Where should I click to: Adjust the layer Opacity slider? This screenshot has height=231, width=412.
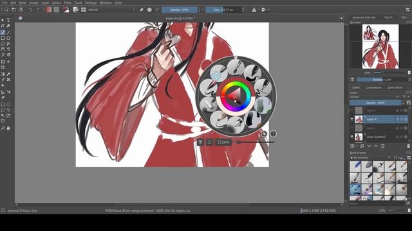pyautogui.click(x=375, y=103)
